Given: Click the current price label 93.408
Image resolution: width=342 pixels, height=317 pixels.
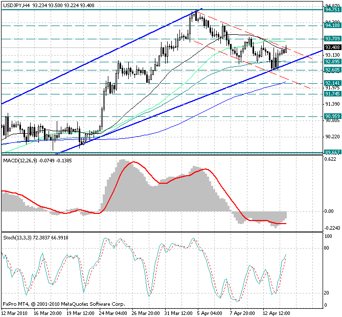Looking at the screenshot, I should click(332, 47).
